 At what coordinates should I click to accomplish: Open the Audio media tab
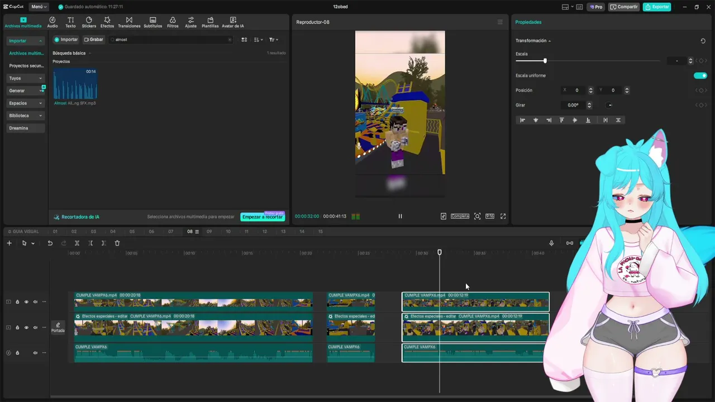[x=53, y=22]
